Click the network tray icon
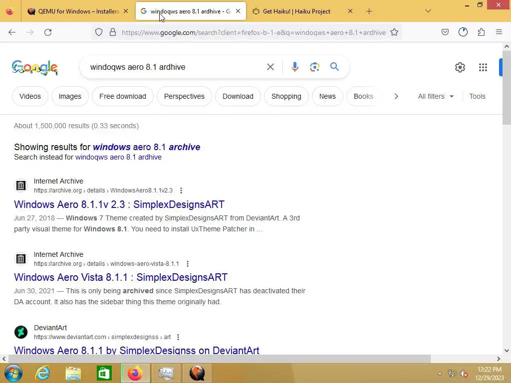Image resolution: width=511 pixels, height=383 pixels. 452,374
